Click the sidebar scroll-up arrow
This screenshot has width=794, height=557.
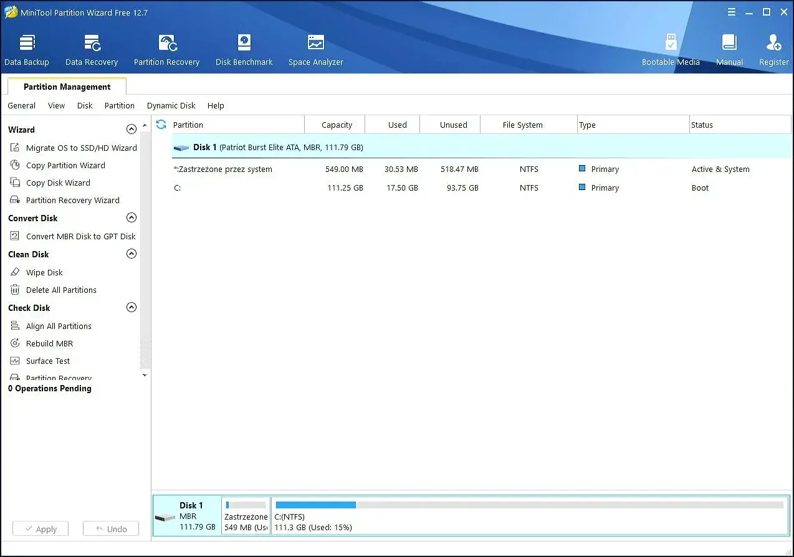pyautogui.click(x=145, y=125)
